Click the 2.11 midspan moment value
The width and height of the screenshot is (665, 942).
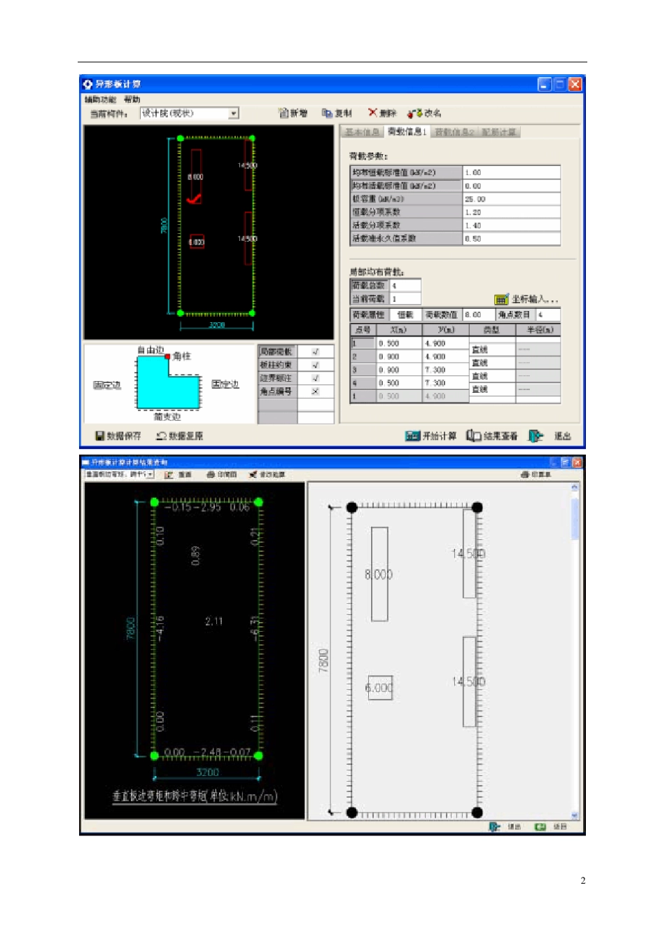(x=213, y=621)
